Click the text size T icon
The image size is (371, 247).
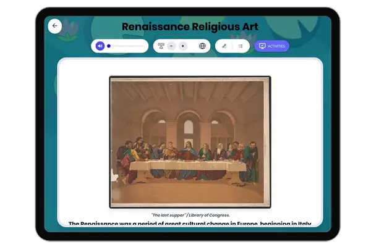(x=161, y=46)
